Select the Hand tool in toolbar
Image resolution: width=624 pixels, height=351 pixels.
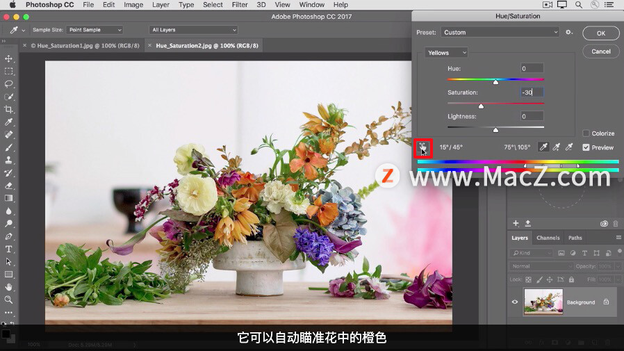coord(8,287)
